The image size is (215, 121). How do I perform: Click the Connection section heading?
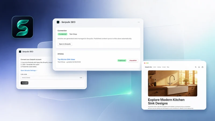tap(62, 31)
